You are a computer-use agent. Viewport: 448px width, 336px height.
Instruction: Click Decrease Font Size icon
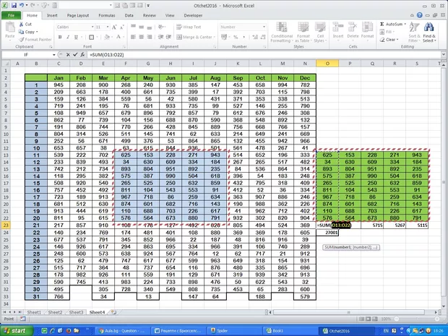pos(121,27)
